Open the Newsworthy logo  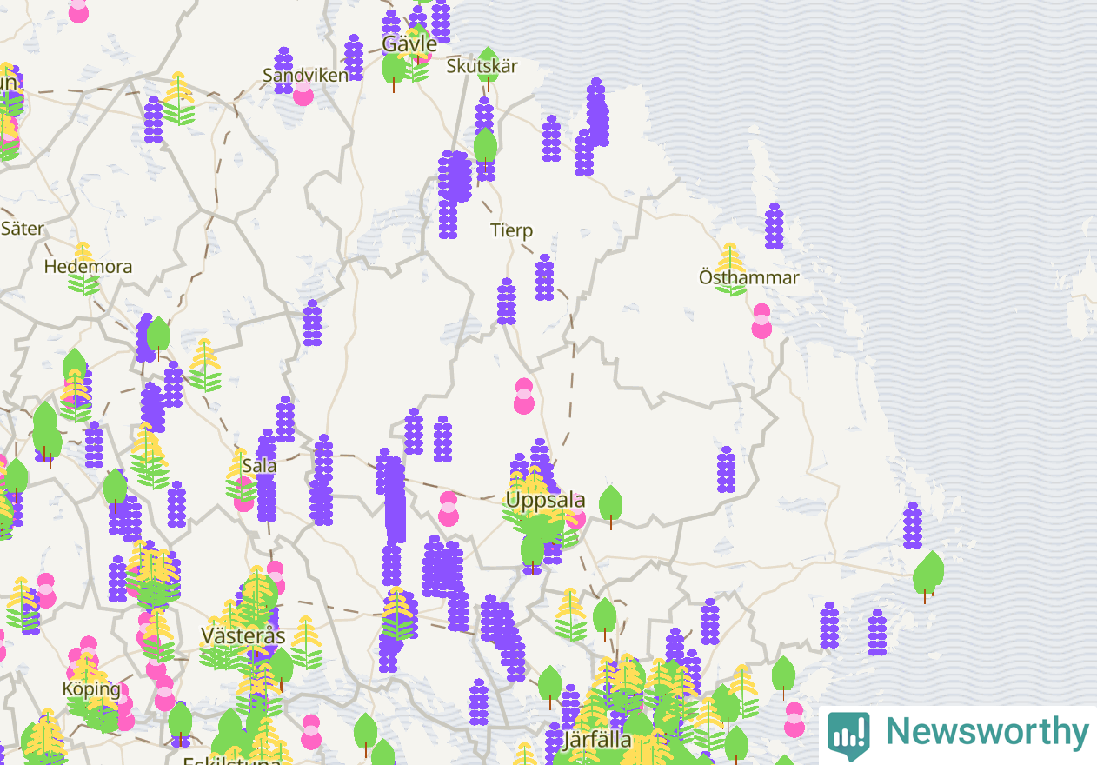pos(958,735)
